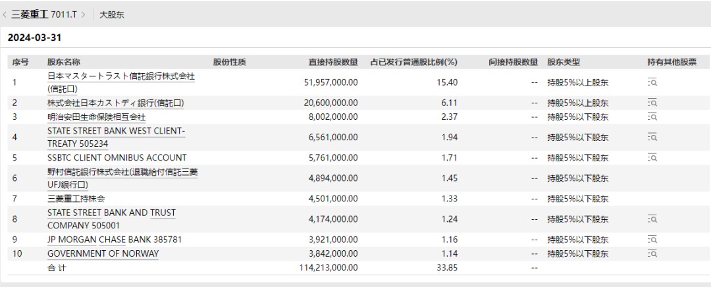Select SSBTC CLIENT OMNIBUS ACCOUNT name
711x287 pixels.
117,158
